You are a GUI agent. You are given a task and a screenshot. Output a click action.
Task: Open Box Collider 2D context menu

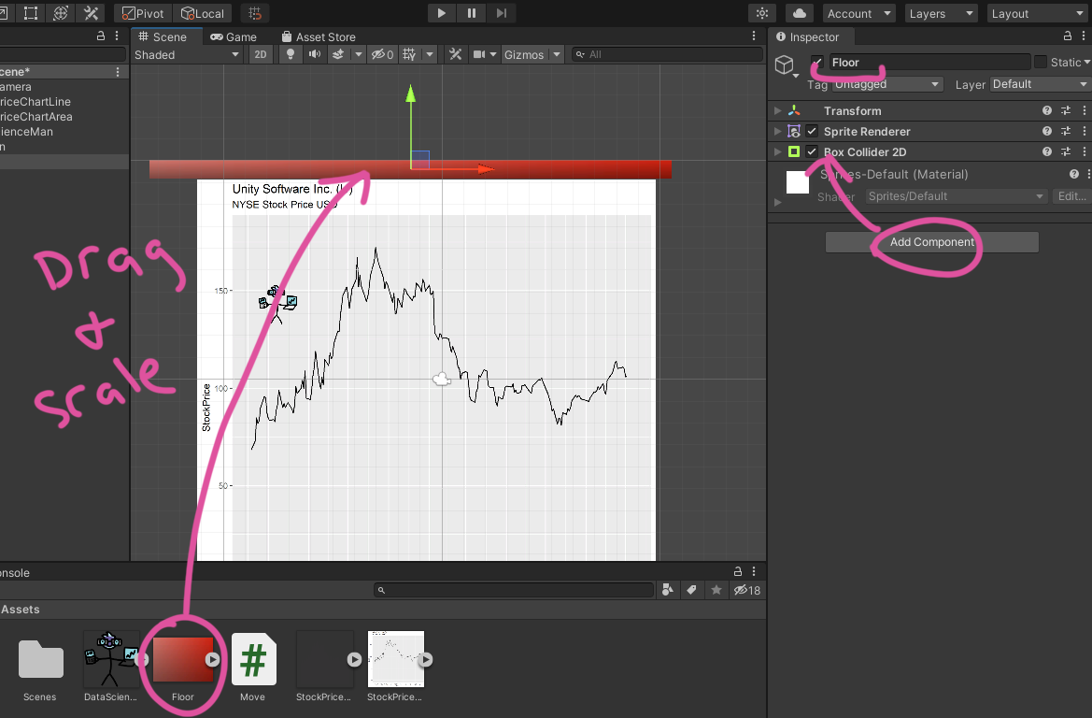(x=1085, y=151)
